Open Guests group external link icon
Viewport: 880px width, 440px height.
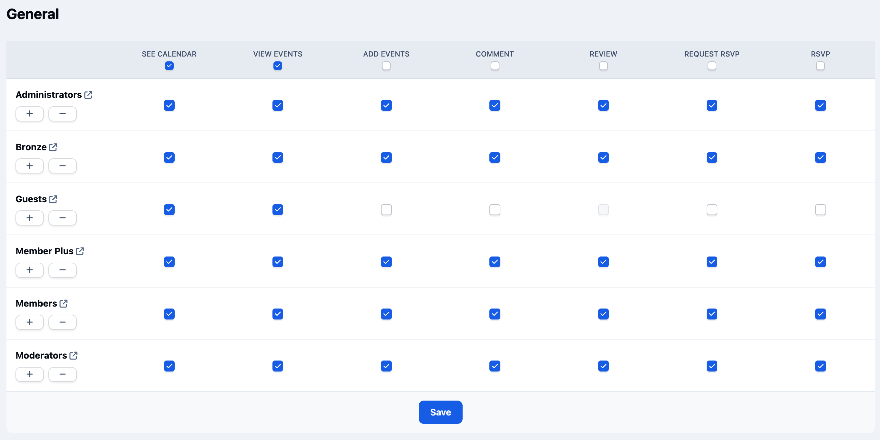click(53, 199)
